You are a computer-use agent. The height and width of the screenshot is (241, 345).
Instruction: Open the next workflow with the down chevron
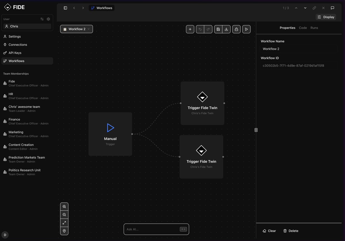coord(305,8)
